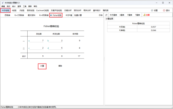Go to the 相关分析 tab
The image size is (173, 109).
(87, 10)
